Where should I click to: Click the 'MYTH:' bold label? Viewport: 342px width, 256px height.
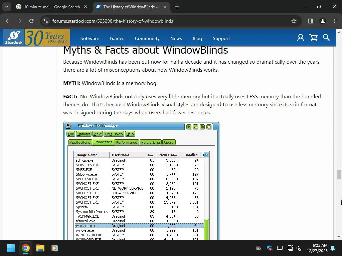pyautogui.click(x=72, y=83)
